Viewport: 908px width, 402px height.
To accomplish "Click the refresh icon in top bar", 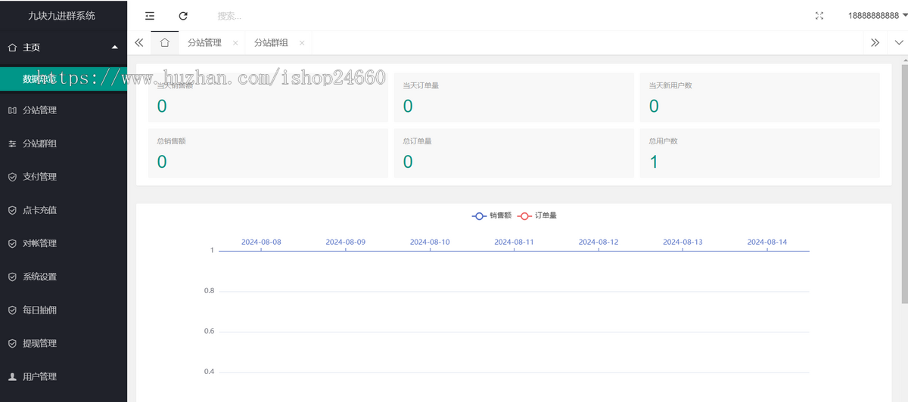I will coord(183,16).
